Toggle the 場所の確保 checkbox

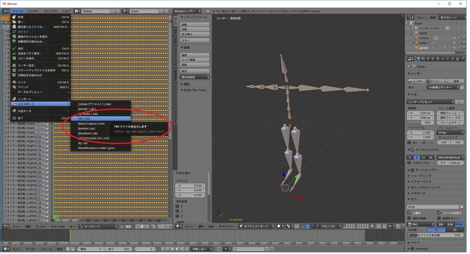(409, 218)
